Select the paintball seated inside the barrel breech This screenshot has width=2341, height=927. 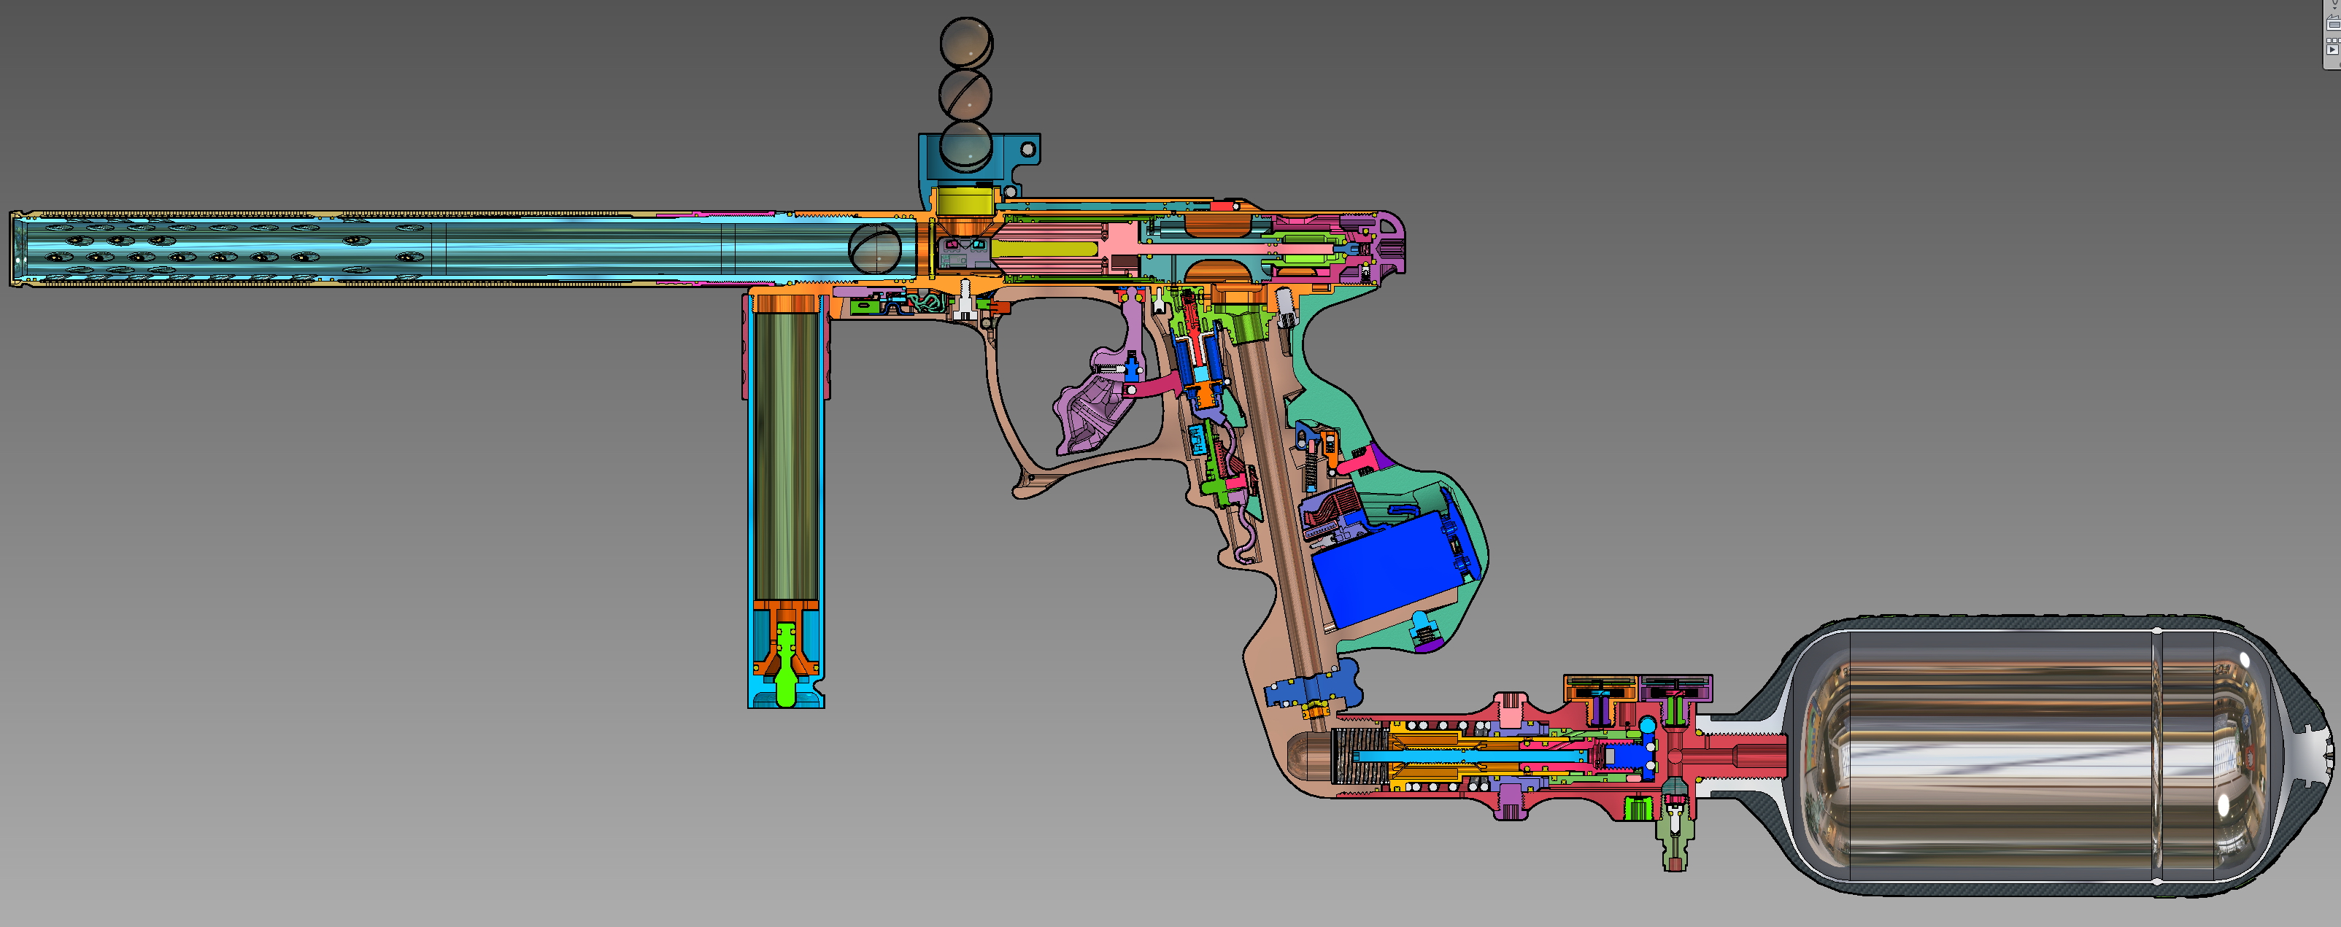click(874, 248)
